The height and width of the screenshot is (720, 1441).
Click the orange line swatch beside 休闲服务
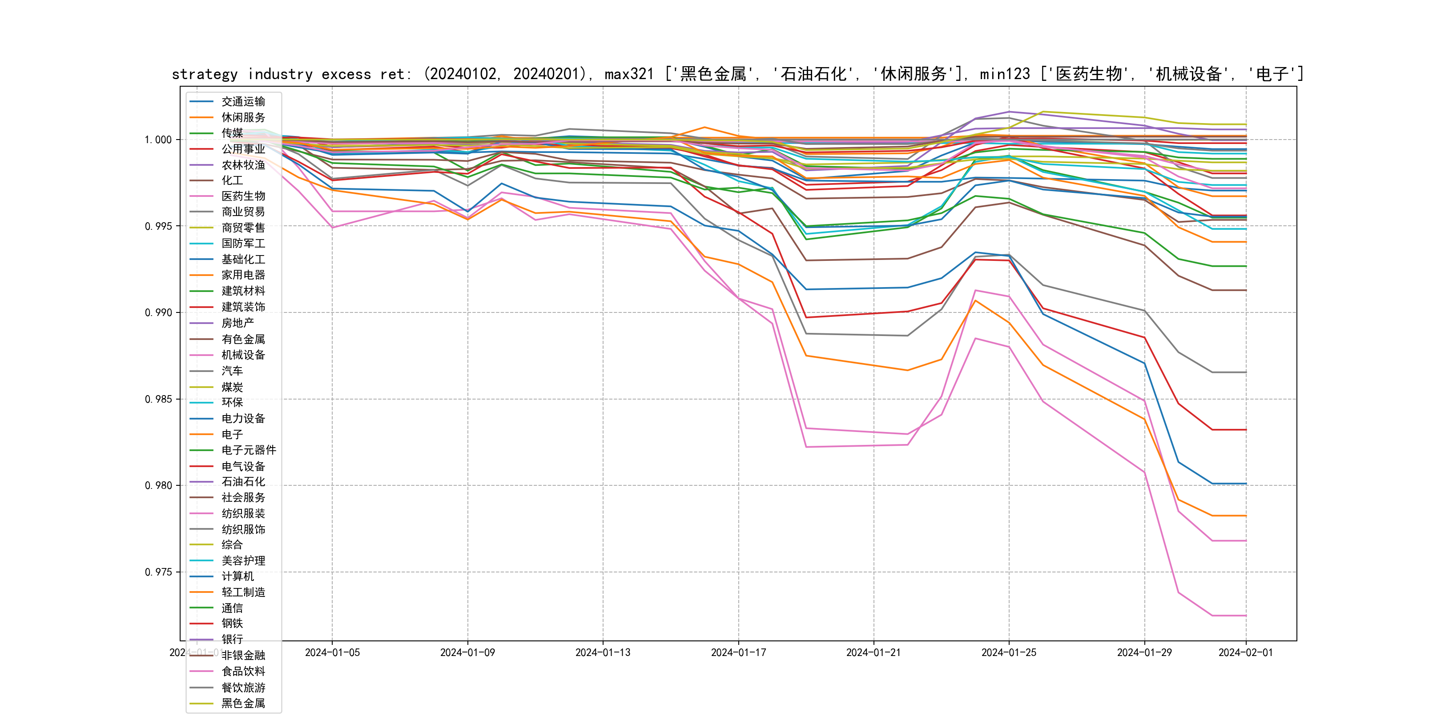coord(201,117)
